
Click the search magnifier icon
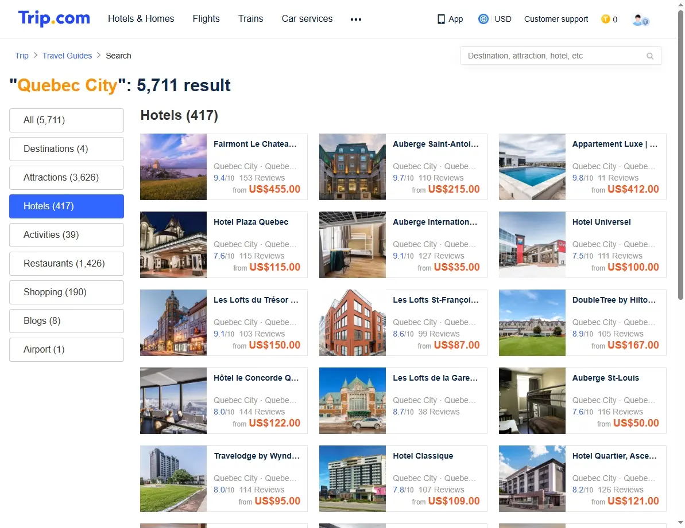coord(650,56)
